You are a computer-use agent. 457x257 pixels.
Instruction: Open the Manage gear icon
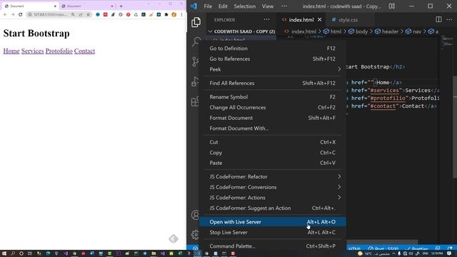[195, 234]
